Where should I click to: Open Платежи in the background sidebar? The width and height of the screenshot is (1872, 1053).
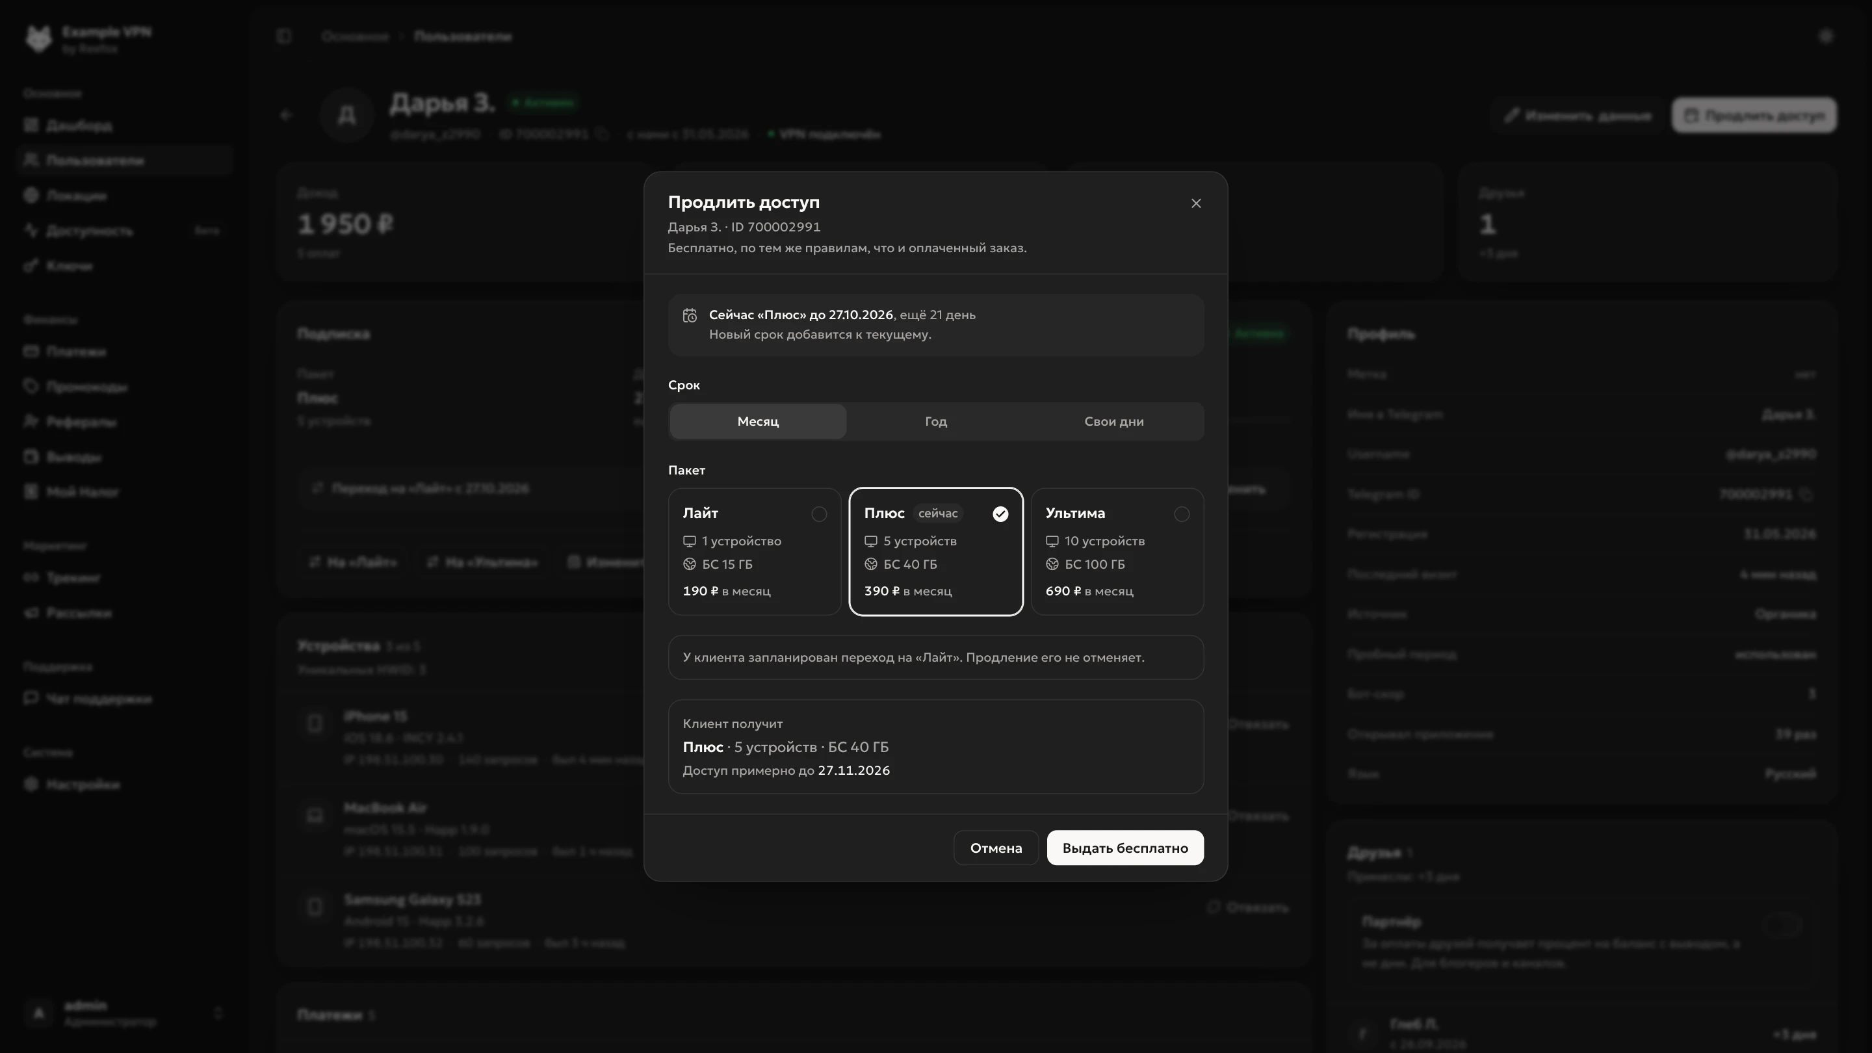click(x=124, y=352)
